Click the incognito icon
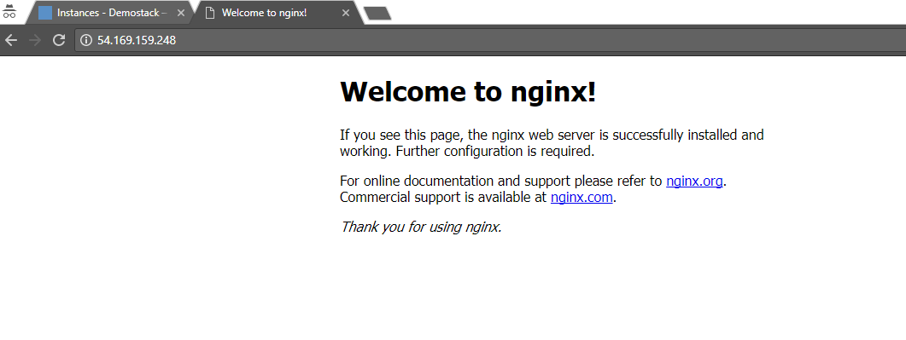906x340 pixels. [x=9, y=12]
